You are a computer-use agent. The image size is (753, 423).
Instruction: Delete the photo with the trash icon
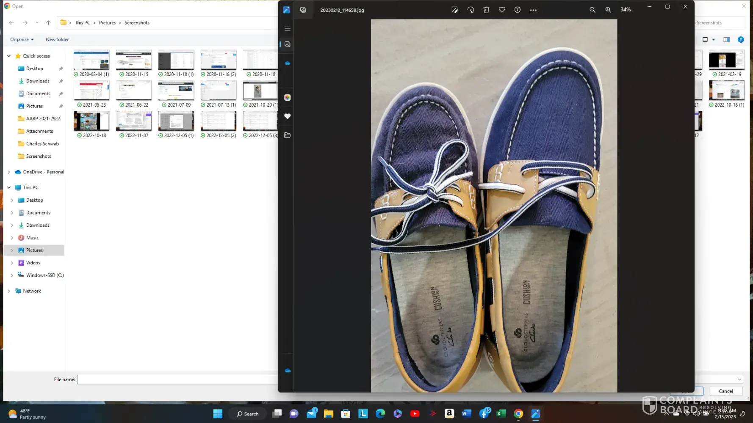click(x=486, y=10)
